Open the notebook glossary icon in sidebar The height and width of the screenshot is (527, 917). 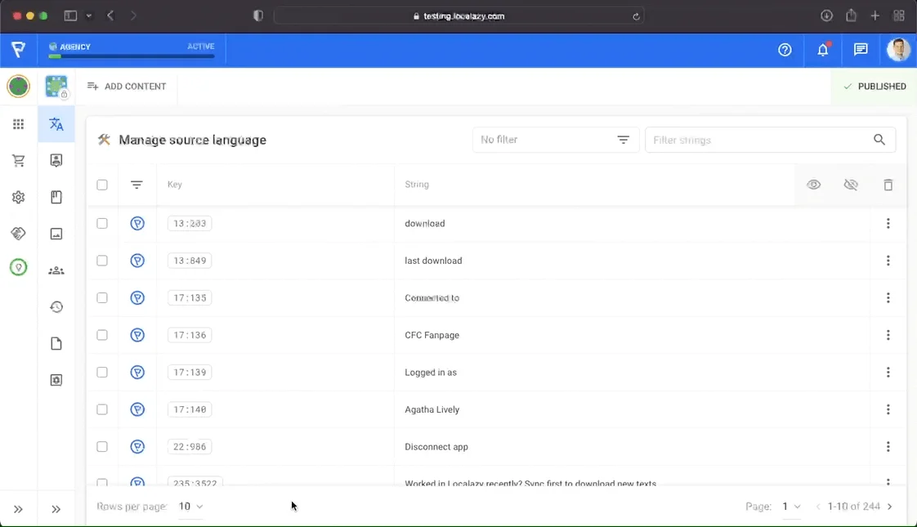(56, 197)
